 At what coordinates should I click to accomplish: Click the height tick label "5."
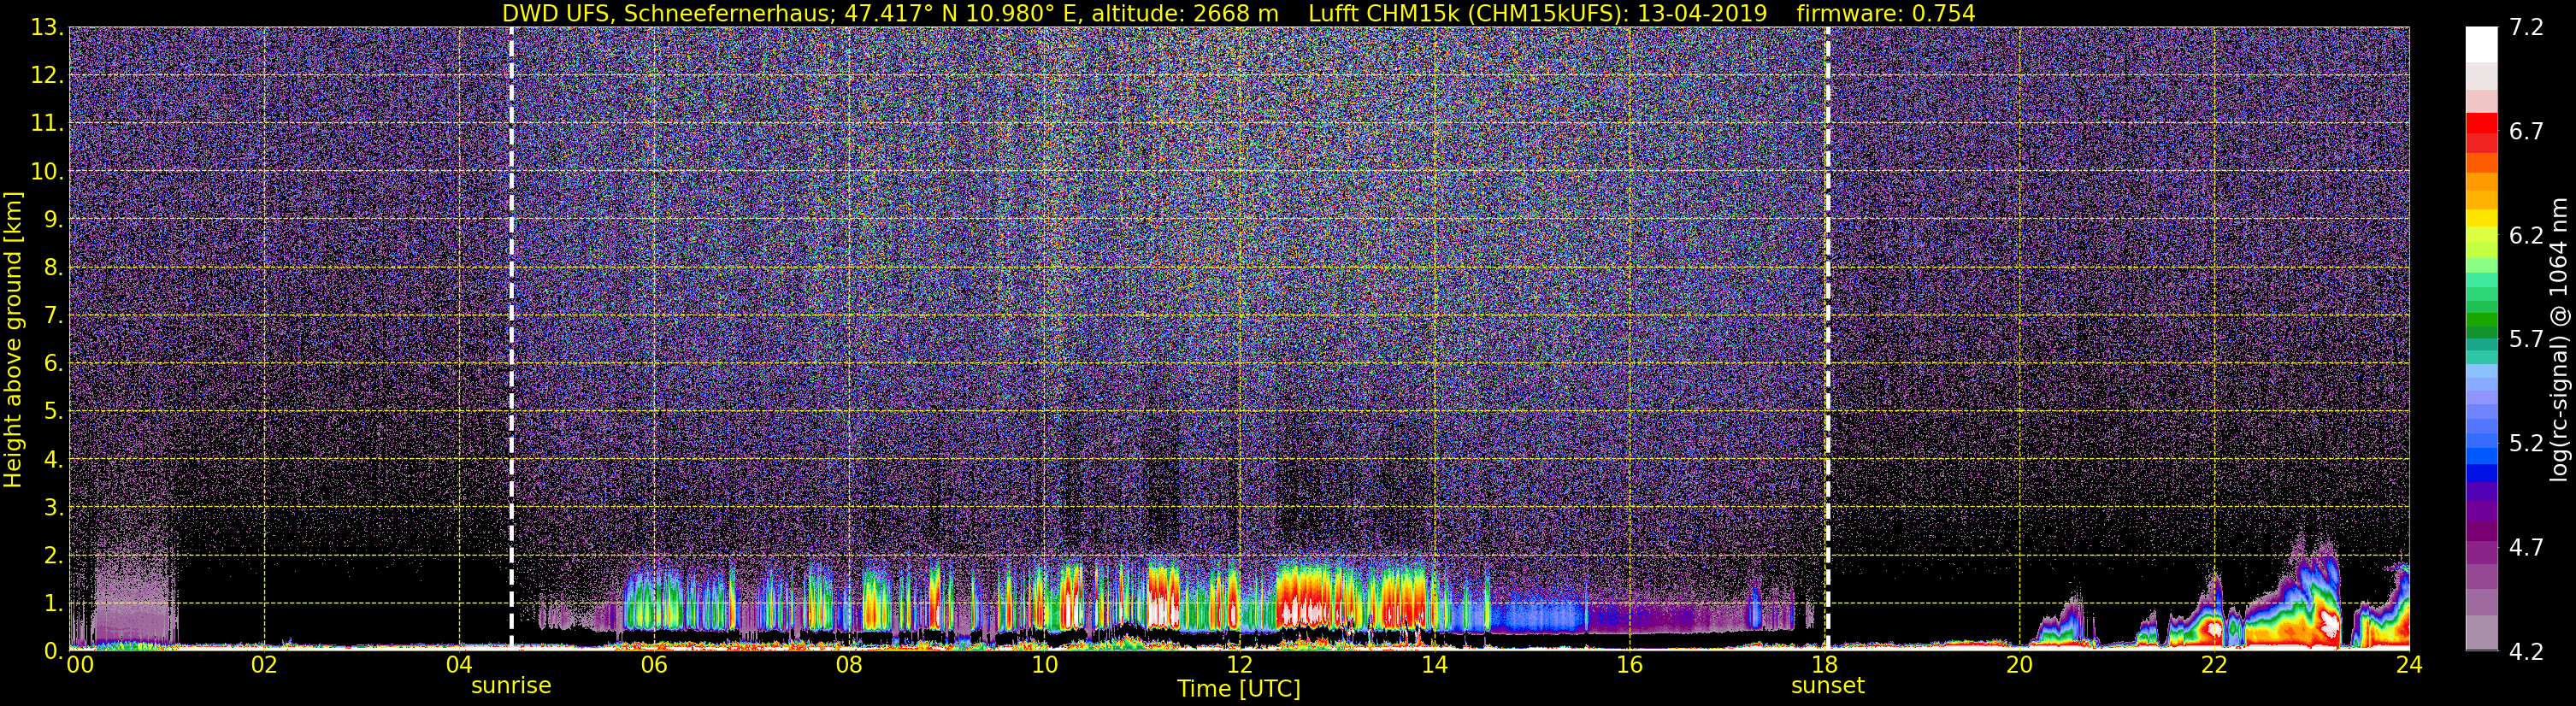click(x=54, y=412)
